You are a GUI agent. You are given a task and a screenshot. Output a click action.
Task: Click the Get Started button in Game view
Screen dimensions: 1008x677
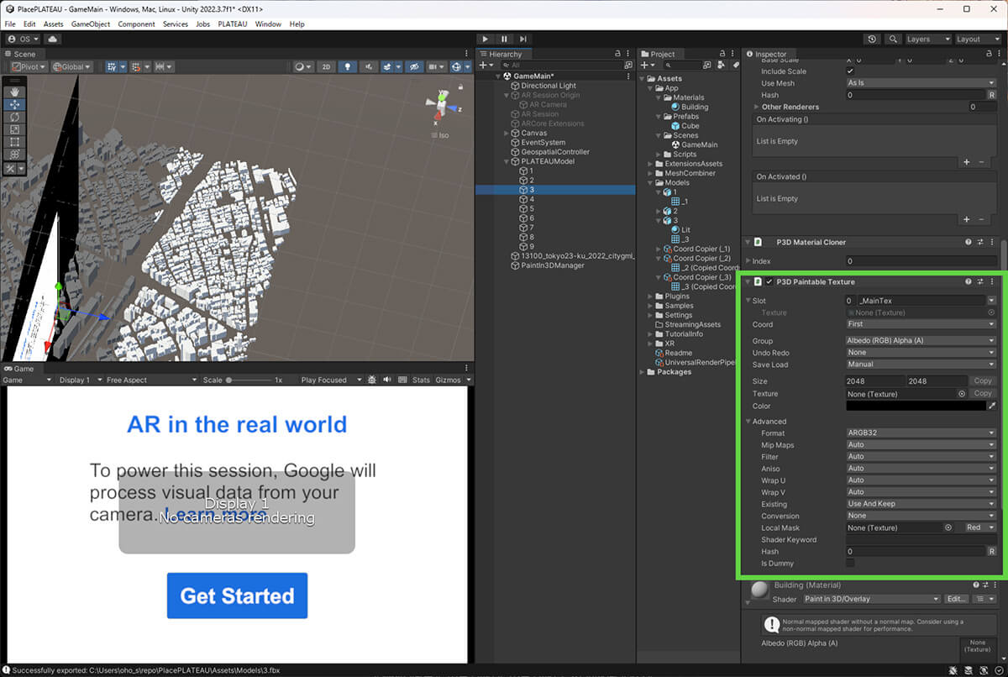237,596
